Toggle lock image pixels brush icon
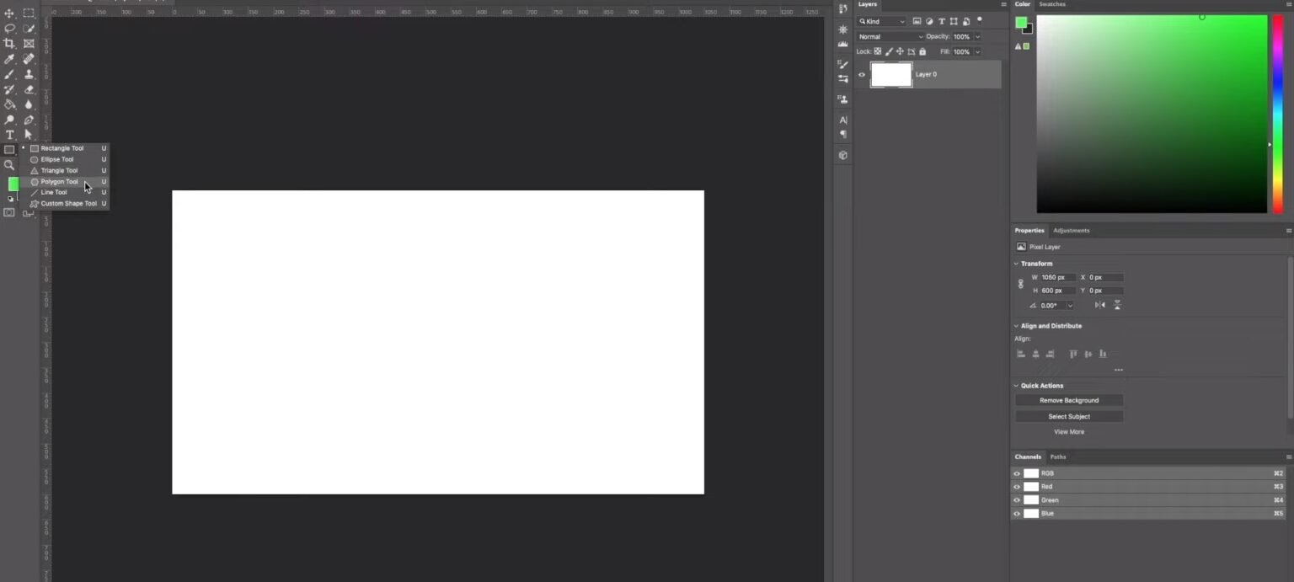This screenshot has width=1294, height=582. pyautogui.click(x=889, y=51)
